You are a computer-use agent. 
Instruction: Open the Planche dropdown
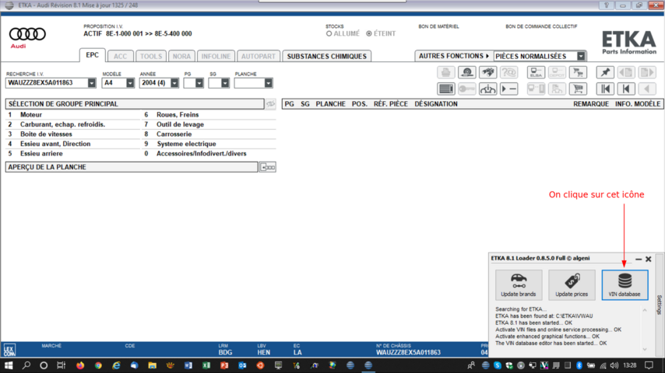pos(268,83)
